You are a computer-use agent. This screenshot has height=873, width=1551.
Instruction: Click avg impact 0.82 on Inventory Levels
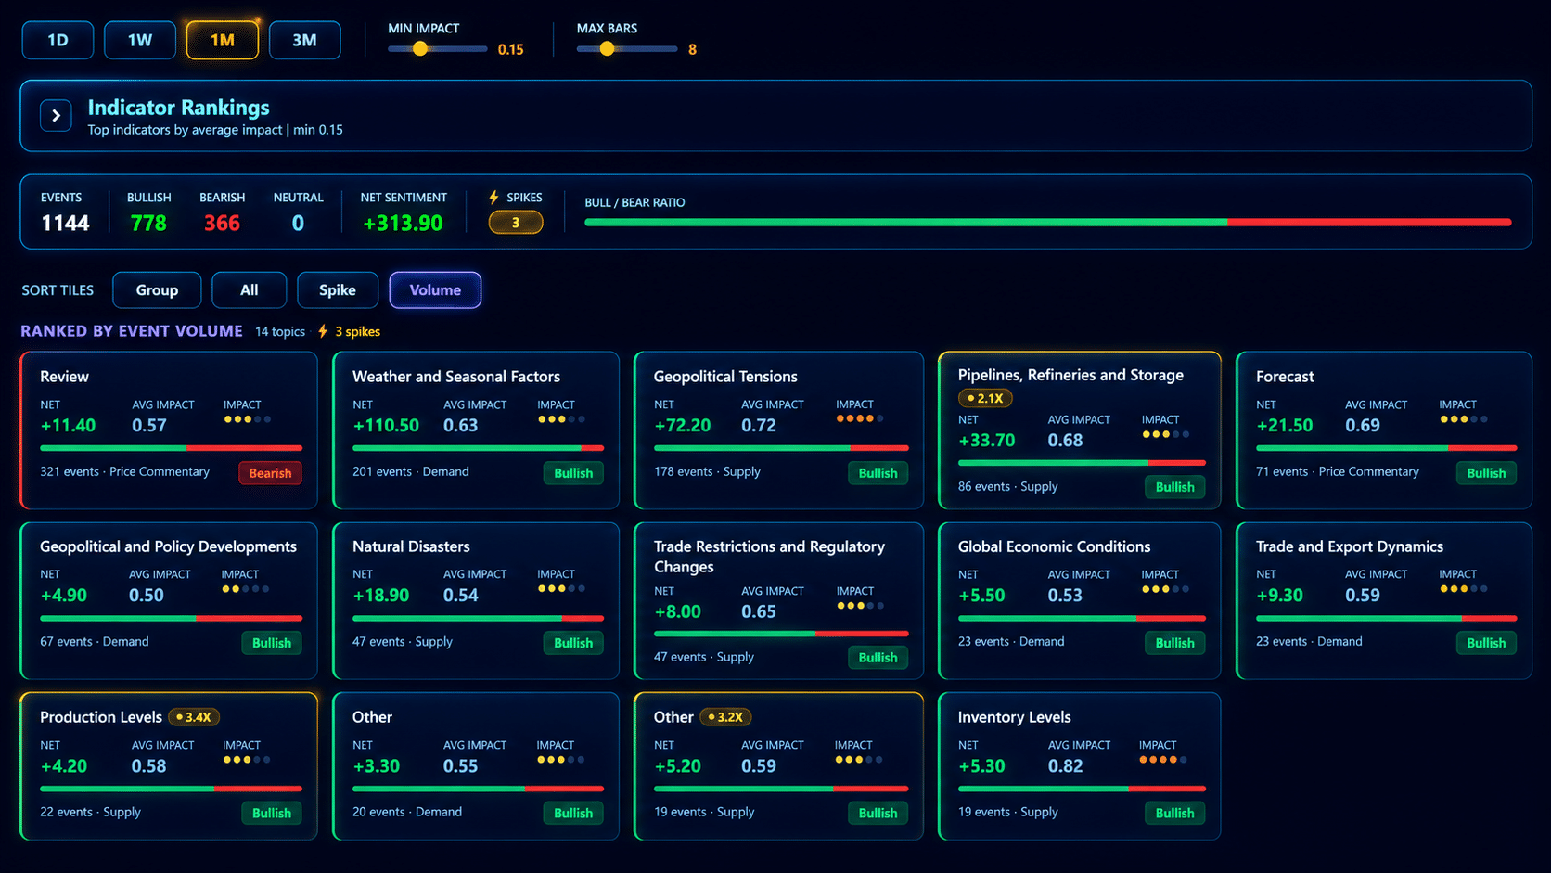point(1065,766)
